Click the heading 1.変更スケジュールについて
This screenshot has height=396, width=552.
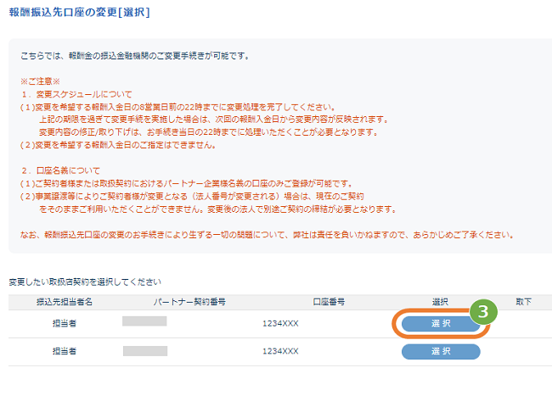(x=76, y=94)
